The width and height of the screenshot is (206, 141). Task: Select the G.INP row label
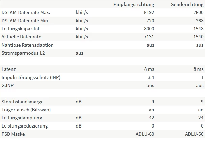click(7, 85)
